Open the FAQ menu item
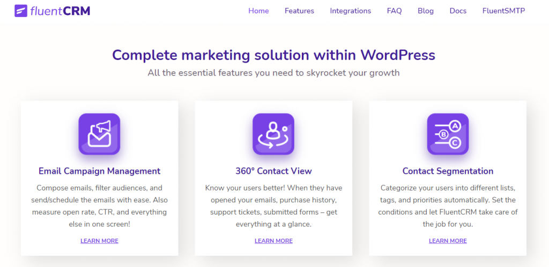The image size is (549, 267). click(x=394, y=11)
